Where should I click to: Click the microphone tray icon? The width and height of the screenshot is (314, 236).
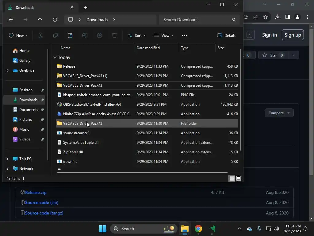259,229
